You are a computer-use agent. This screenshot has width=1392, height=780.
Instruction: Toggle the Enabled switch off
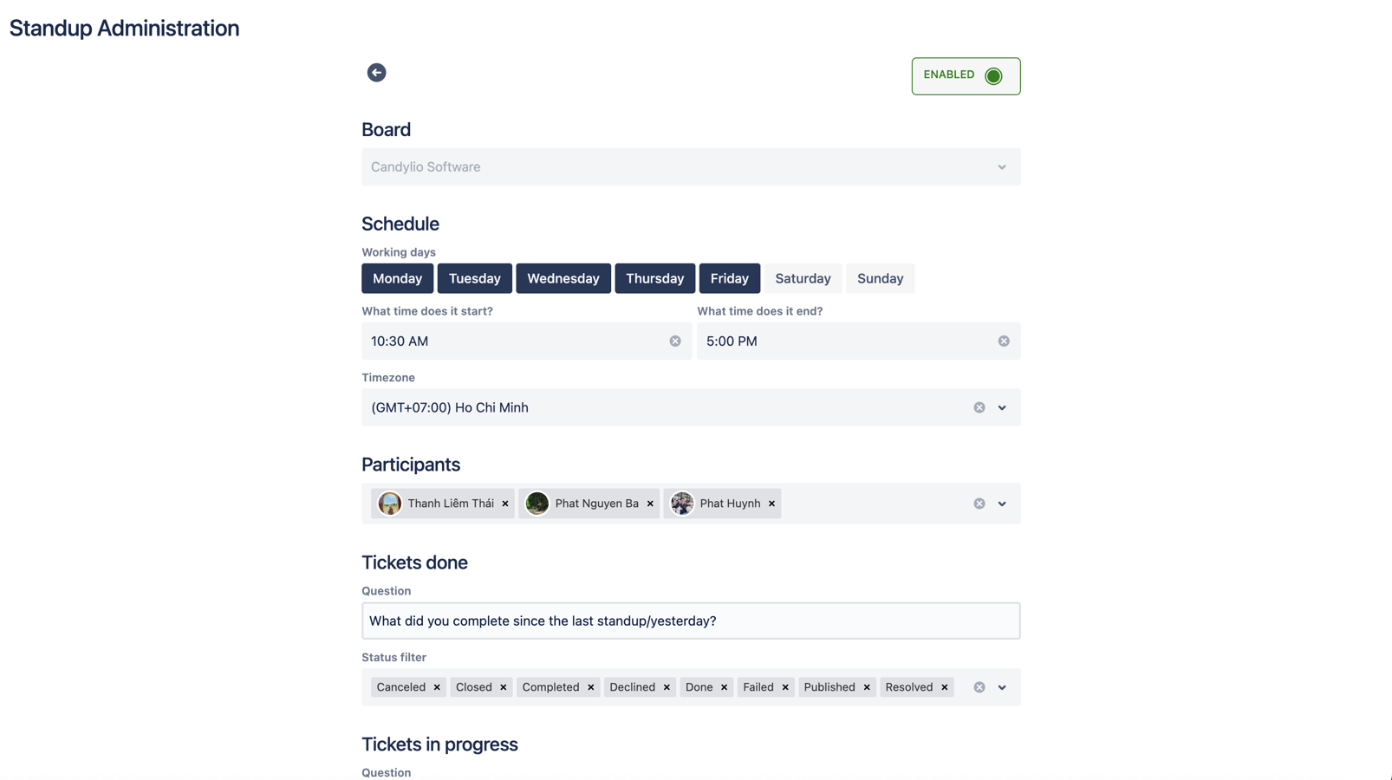[993, 76]
